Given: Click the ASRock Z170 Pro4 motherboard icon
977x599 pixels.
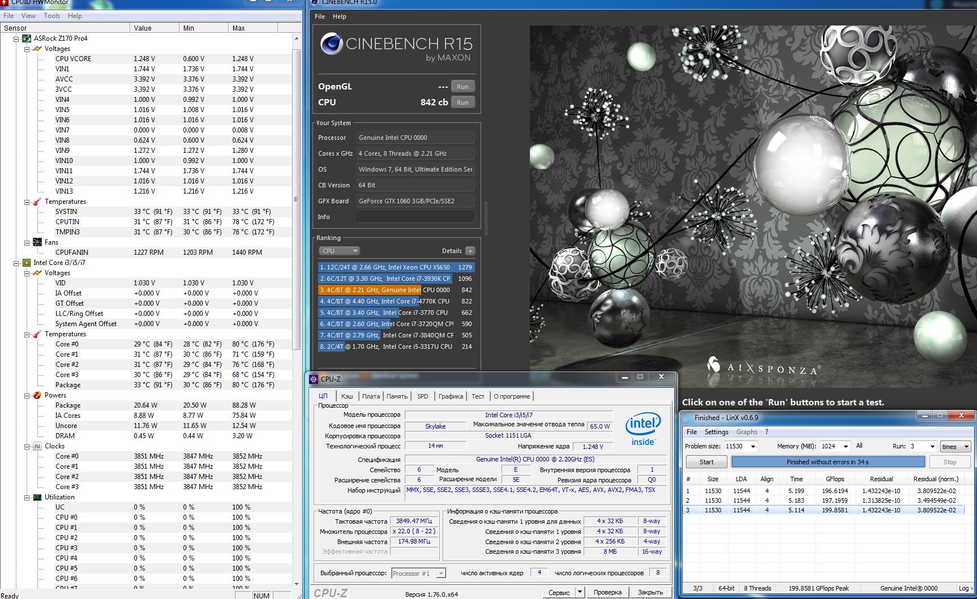Looking at the screenshot, I should (x=27, y=38).
